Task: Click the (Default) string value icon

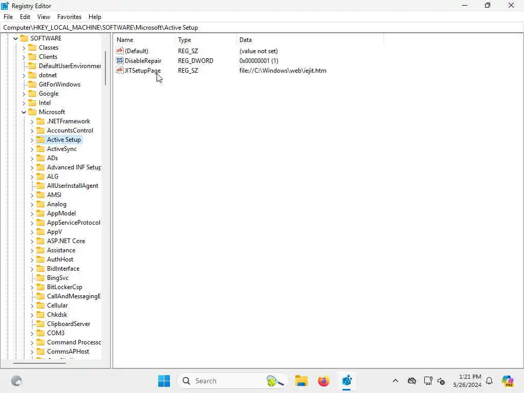Action: point(120,51)
